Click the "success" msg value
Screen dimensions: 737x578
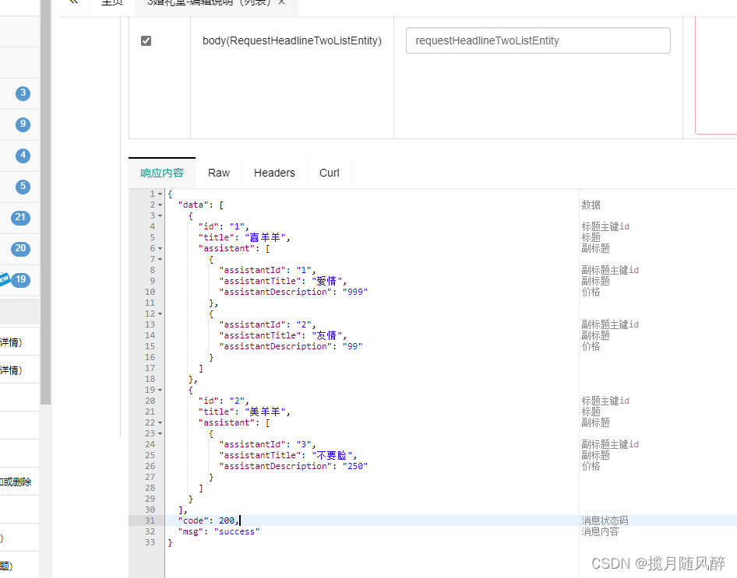237,531
